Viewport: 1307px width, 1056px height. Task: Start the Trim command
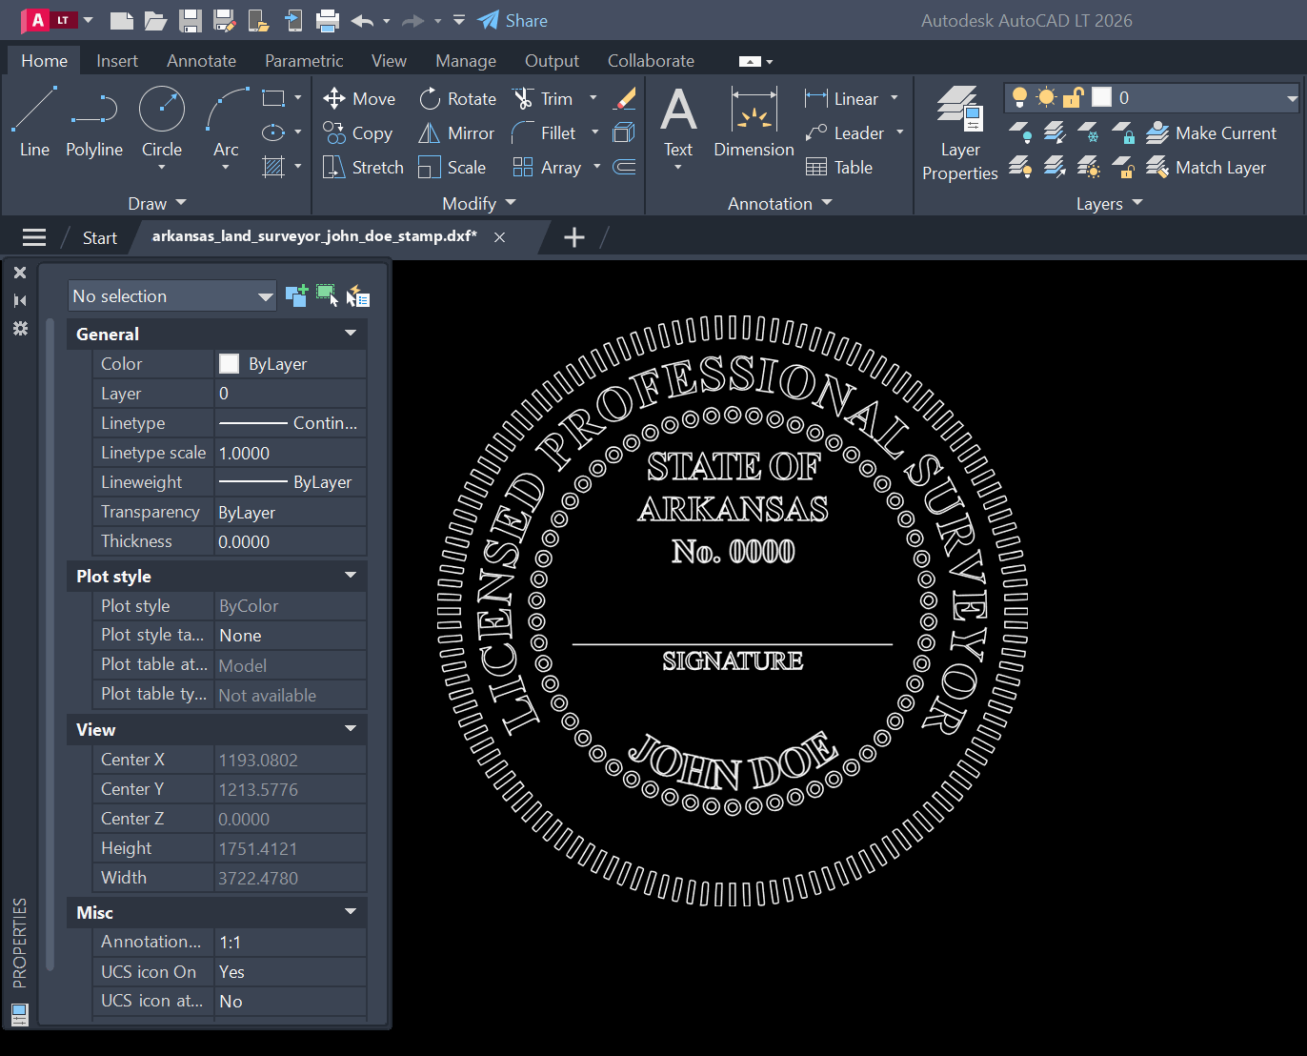[x=543, y=98]
